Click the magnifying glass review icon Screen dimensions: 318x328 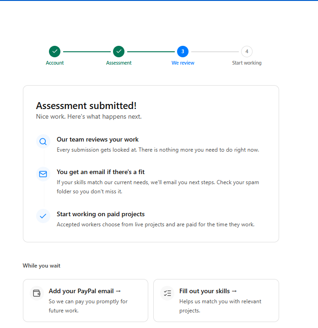pyautogui.click(x=43, y=142)
